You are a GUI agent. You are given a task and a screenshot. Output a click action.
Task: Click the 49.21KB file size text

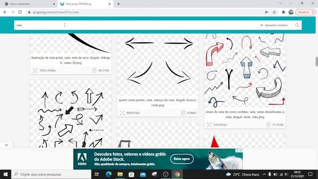(104, 71)
